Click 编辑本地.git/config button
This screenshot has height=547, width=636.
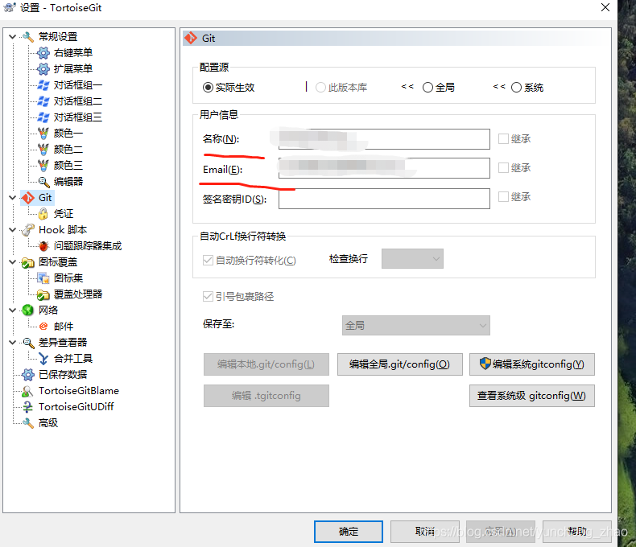pos(266,364)
